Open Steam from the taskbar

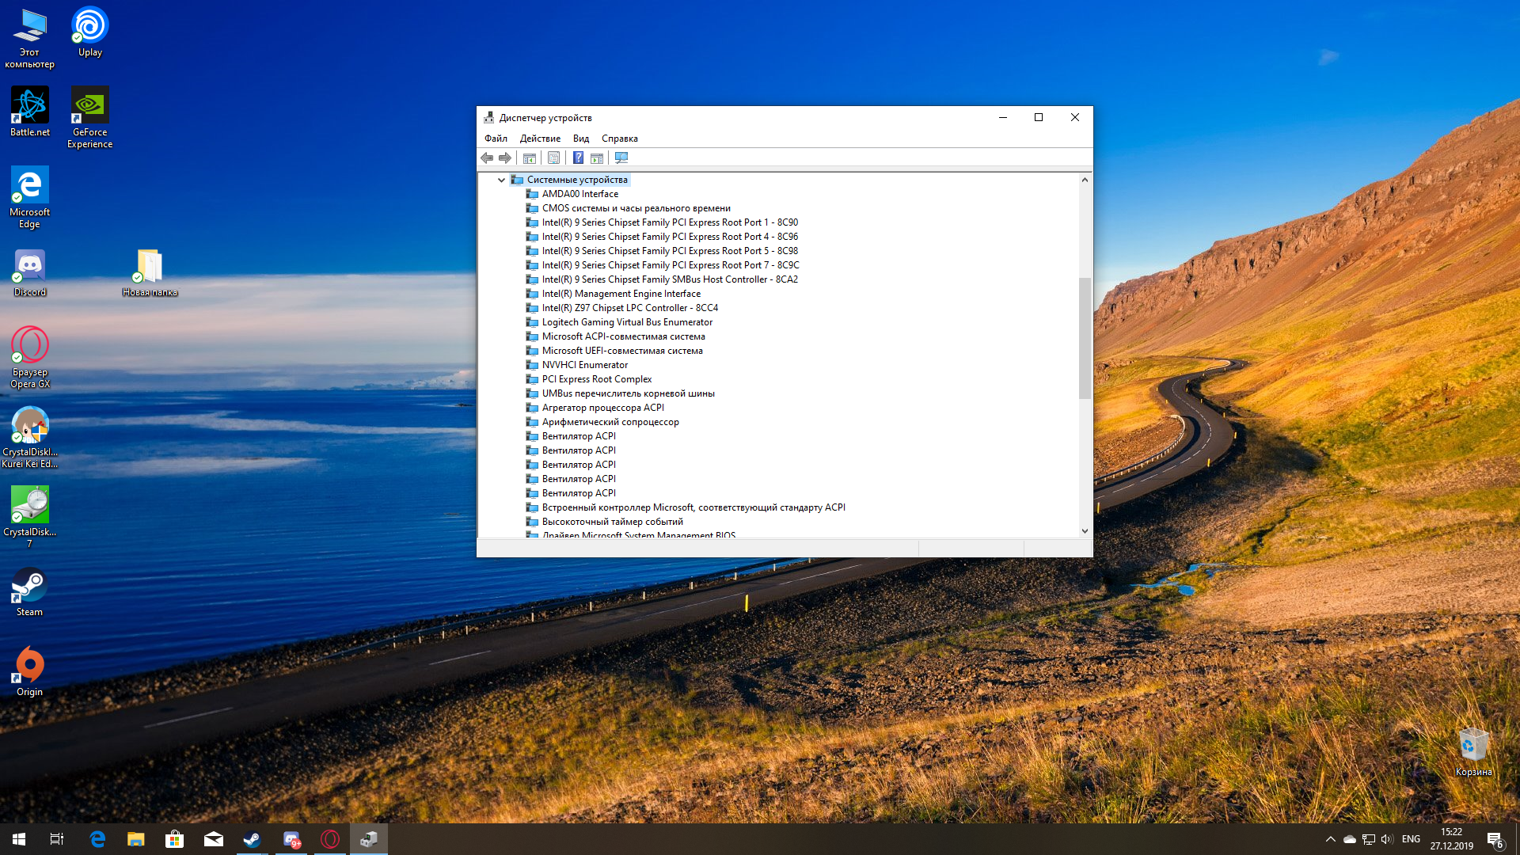click(x=252, y=839)
